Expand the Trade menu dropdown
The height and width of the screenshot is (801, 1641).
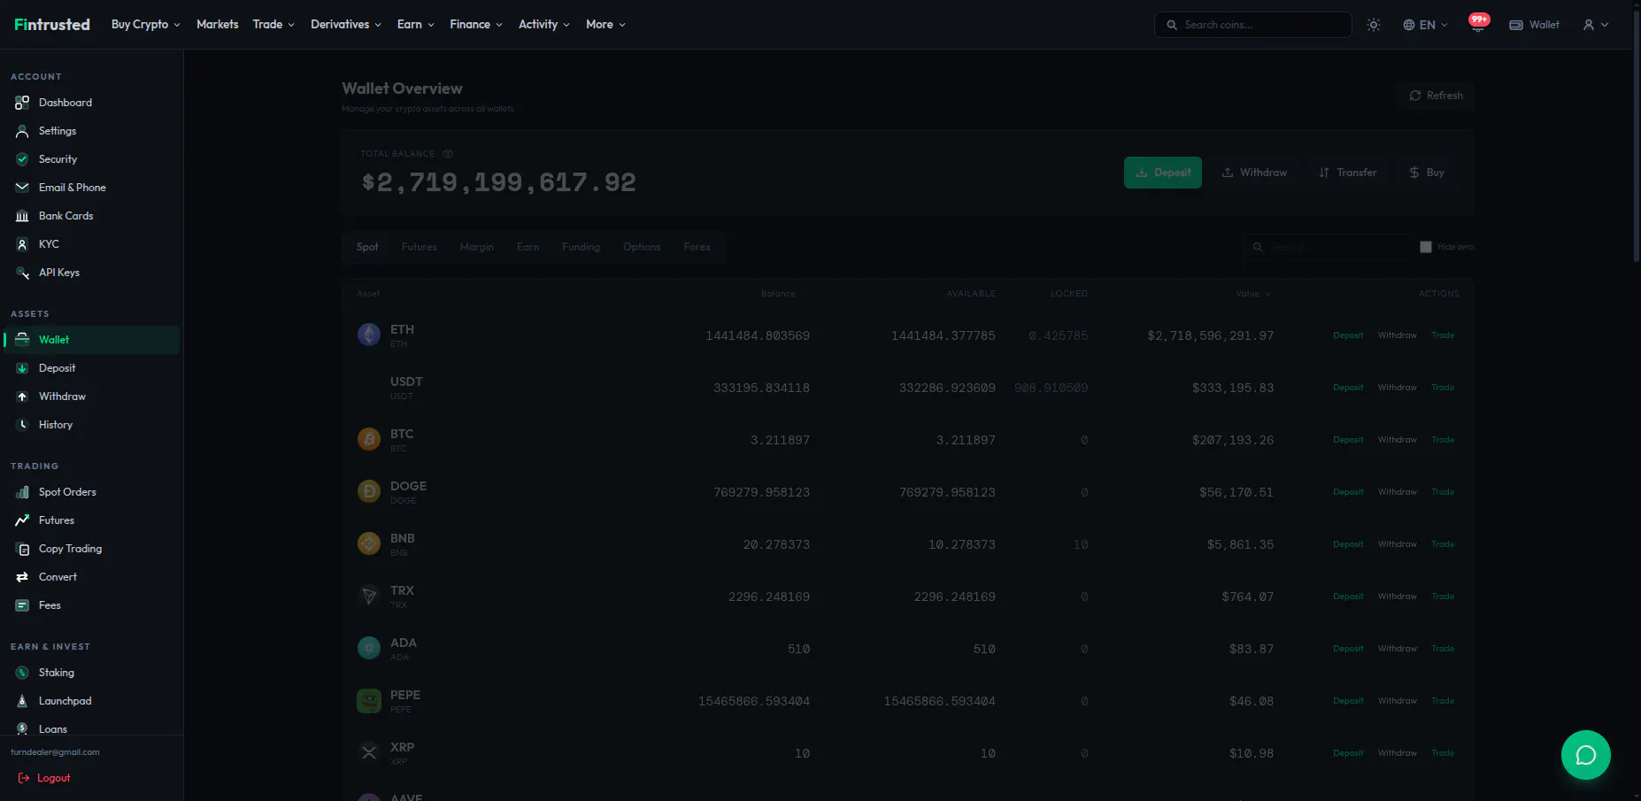[273, 25]
